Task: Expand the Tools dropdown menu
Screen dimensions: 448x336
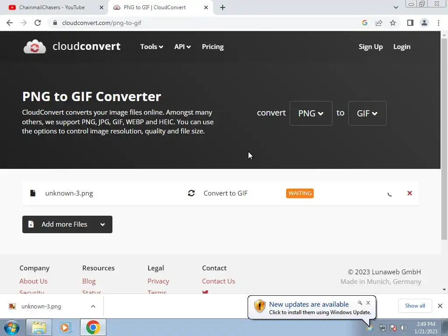Action: pos(151,46)
